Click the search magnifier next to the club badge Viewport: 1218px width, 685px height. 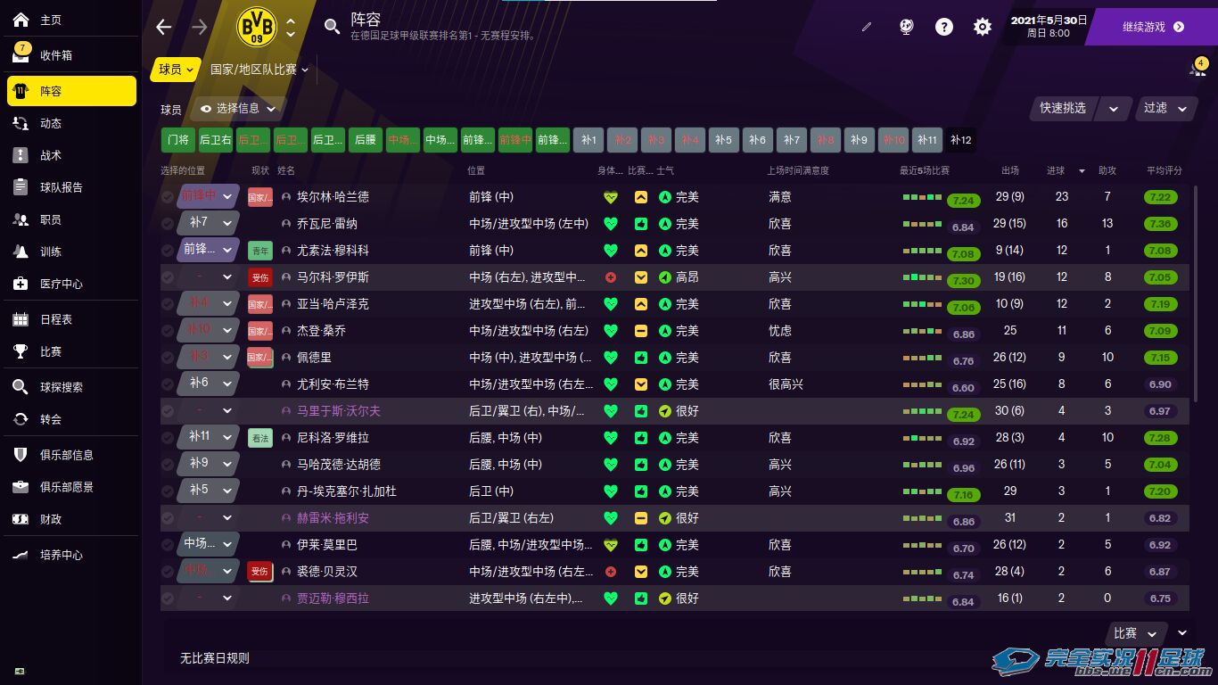[332, 27]
